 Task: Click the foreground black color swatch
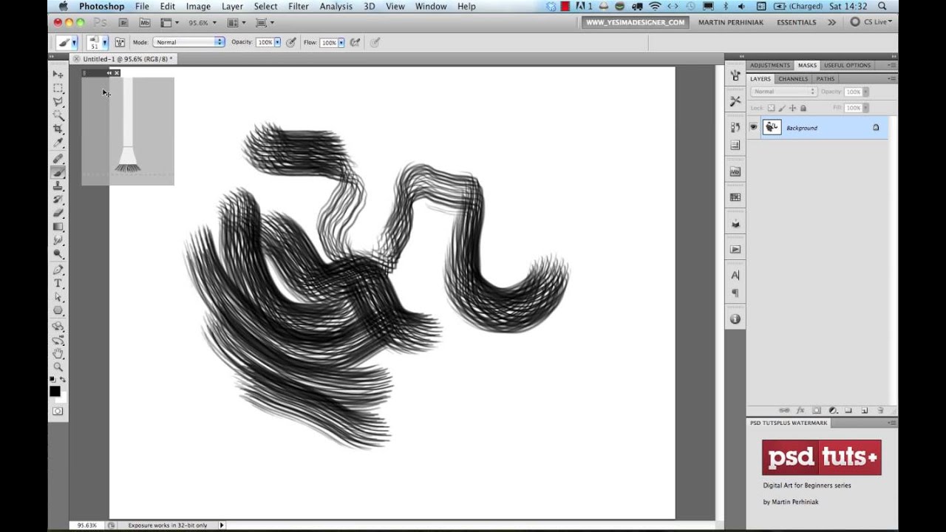[55, 391]
